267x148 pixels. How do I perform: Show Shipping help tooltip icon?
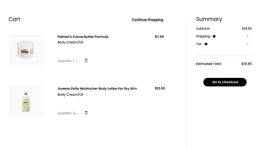tap(214, 36)
